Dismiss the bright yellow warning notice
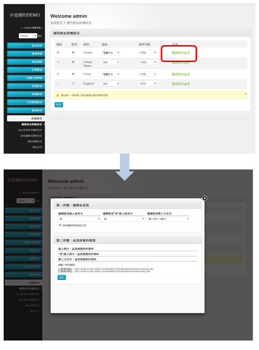The height and width of the screenshot is (350, 259). point(245,94)
